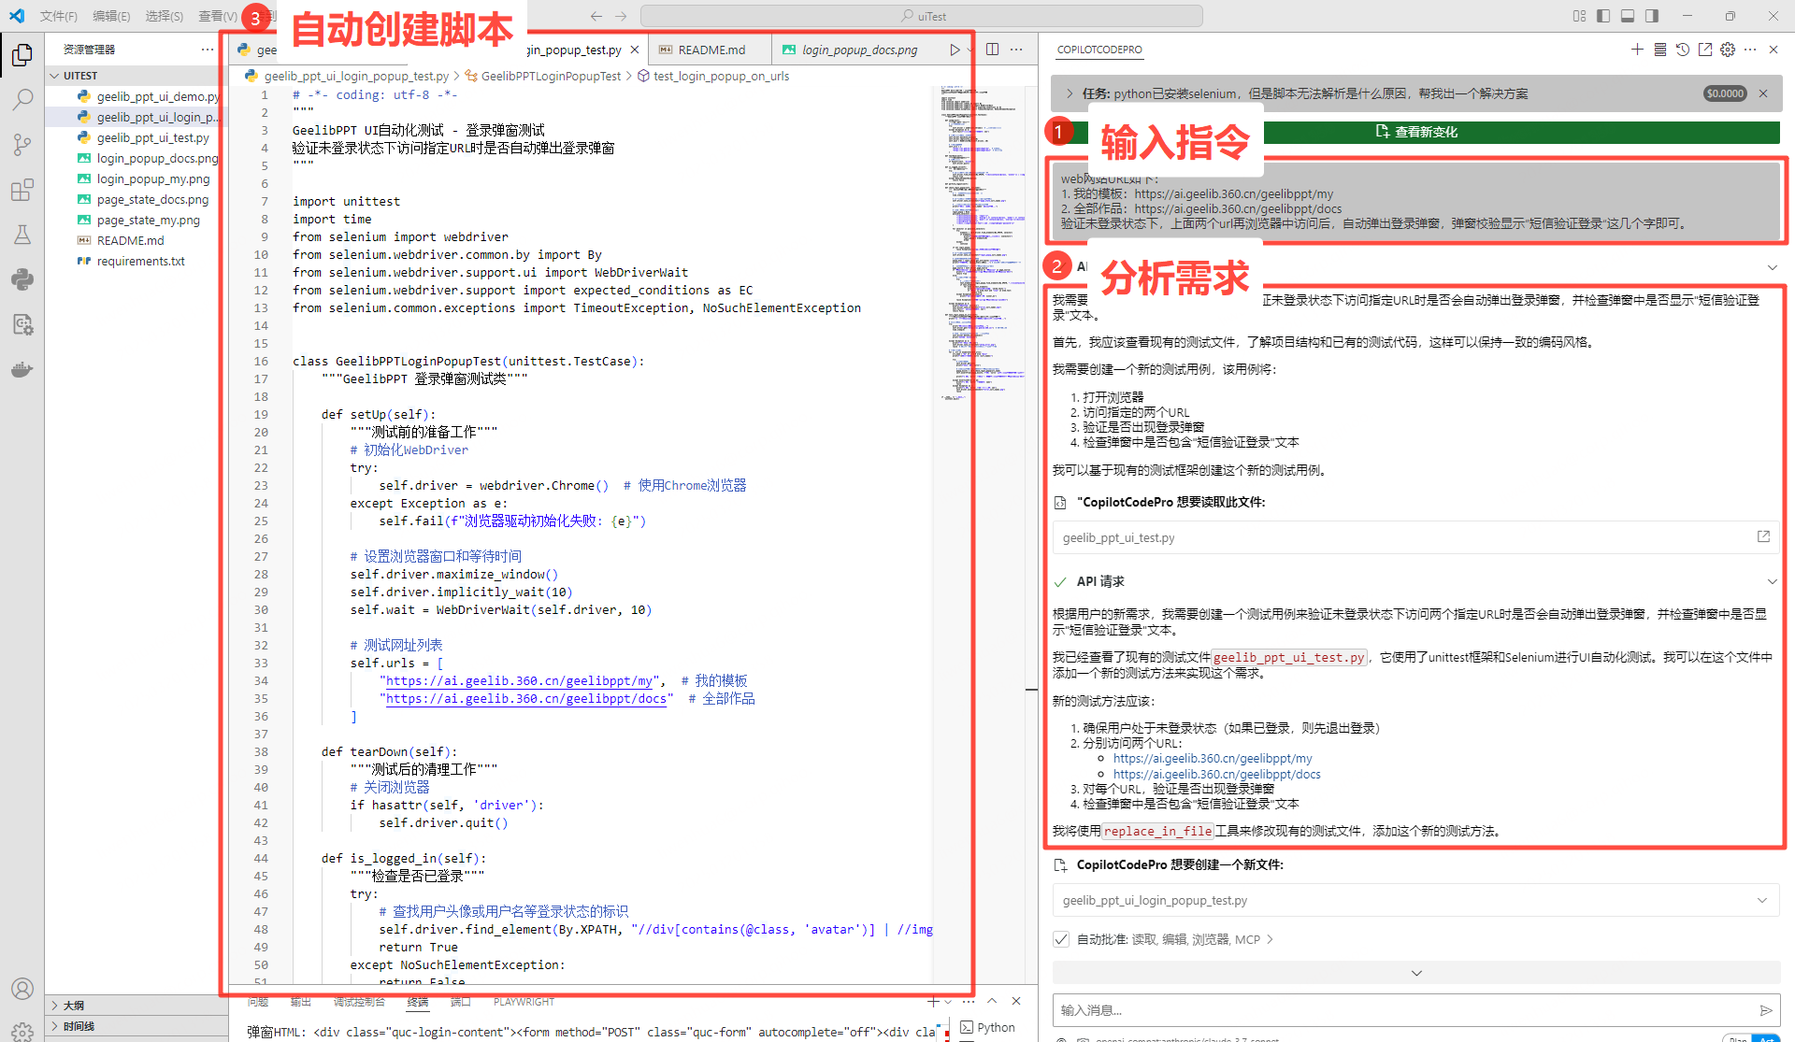The width and height of the screenshot is (1795, 1042).
Task: Toggle the auto-approve checkbox
Action: point(1061,939)
